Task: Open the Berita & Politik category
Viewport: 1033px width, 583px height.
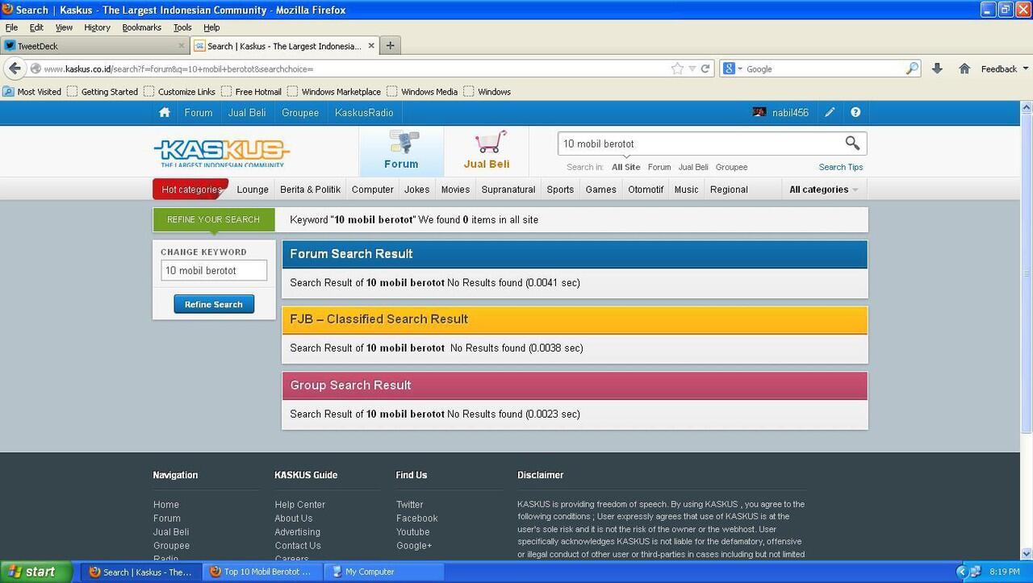Action: coord(310,189)
